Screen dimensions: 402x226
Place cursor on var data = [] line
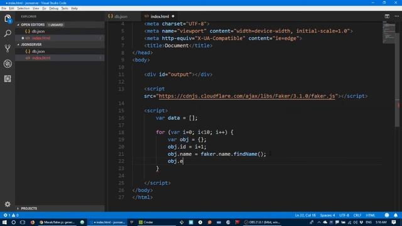177,118
